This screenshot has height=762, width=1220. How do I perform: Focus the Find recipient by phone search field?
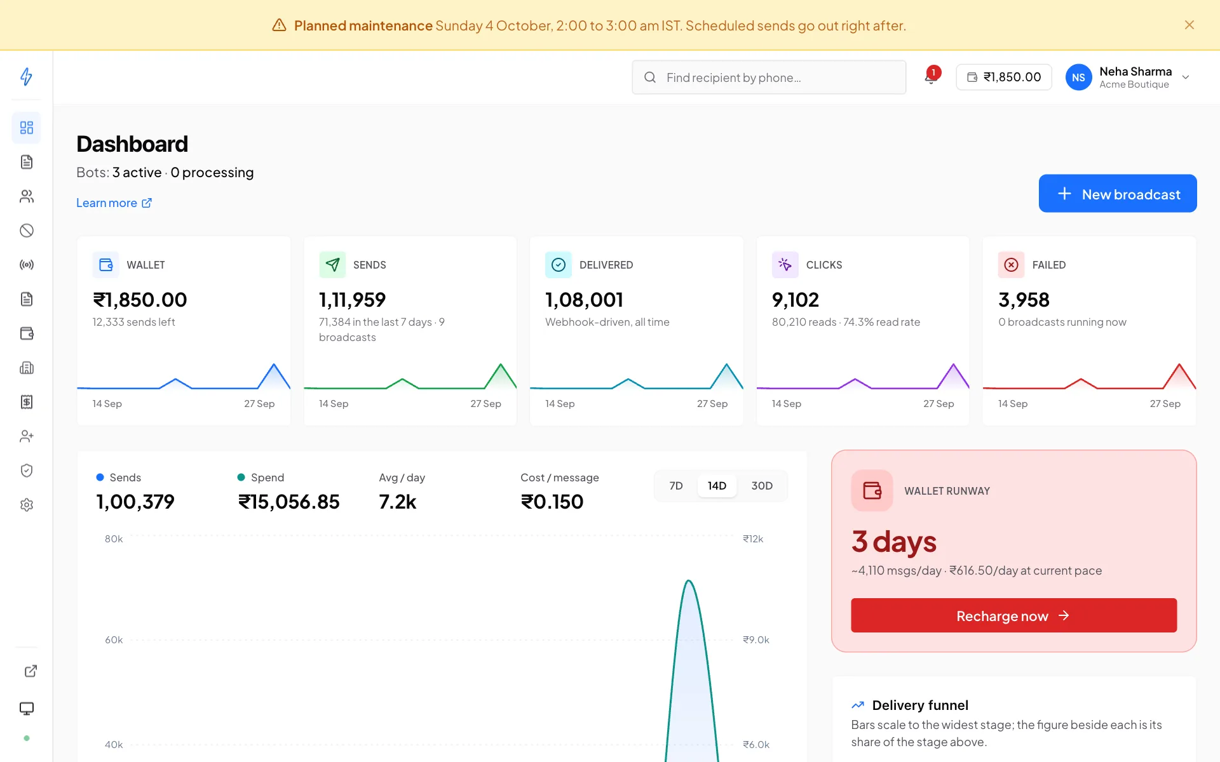coord(769,77)
